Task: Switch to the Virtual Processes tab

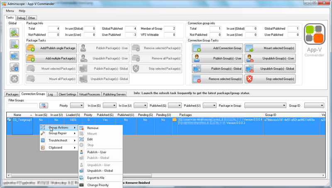Action: [x=90, y=94]
